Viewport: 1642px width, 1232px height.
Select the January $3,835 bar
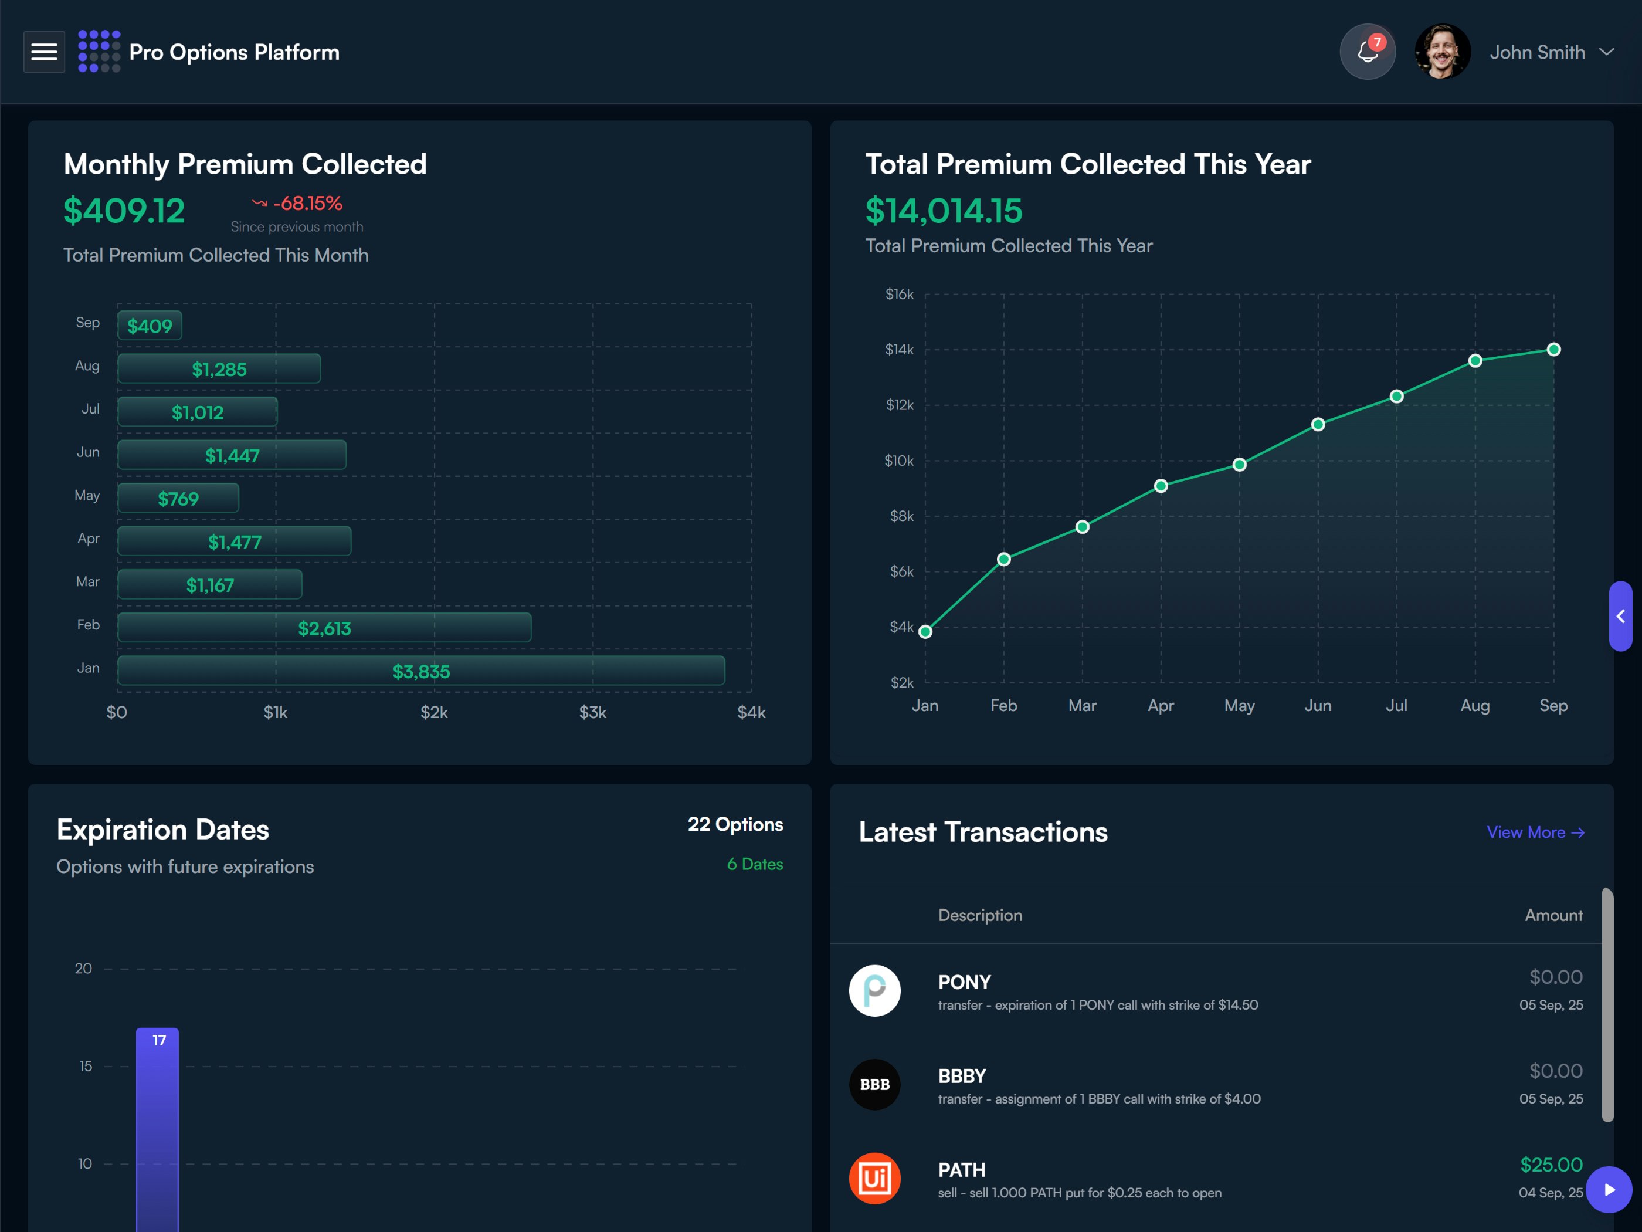tap(421, 671)
